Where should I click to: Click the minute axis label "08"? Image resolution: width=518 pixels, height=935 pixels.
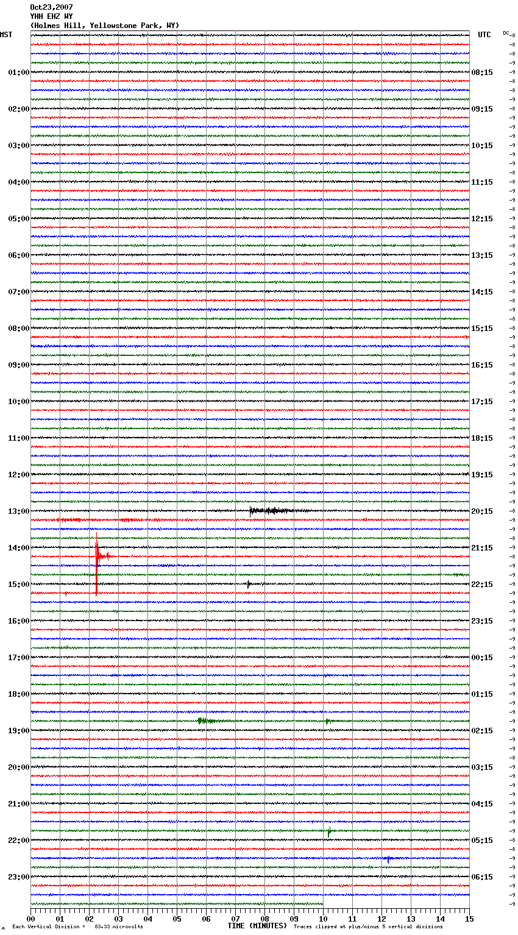coord(264,918)
